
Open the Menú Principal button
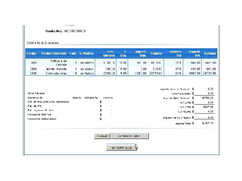(x=121, y=148)
